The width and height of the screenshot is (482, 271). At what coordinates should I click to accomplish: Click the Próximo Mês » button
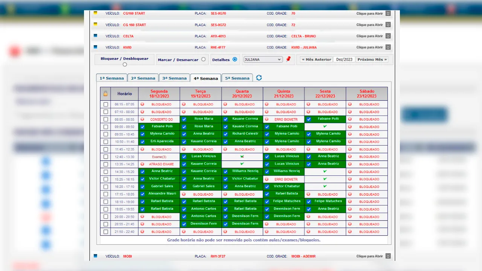(372, 59)
